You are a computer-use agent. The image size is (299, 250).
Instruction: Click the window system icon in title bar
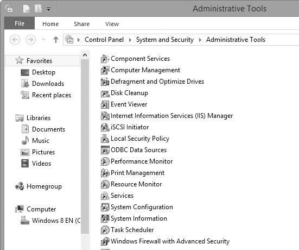tap(9, 9)
